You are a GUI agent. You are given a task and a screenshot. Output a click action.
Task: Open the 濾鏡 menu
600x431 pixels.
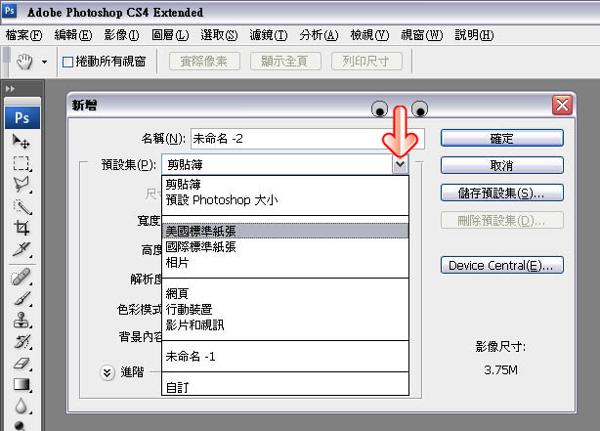click(x=269, y=35)
